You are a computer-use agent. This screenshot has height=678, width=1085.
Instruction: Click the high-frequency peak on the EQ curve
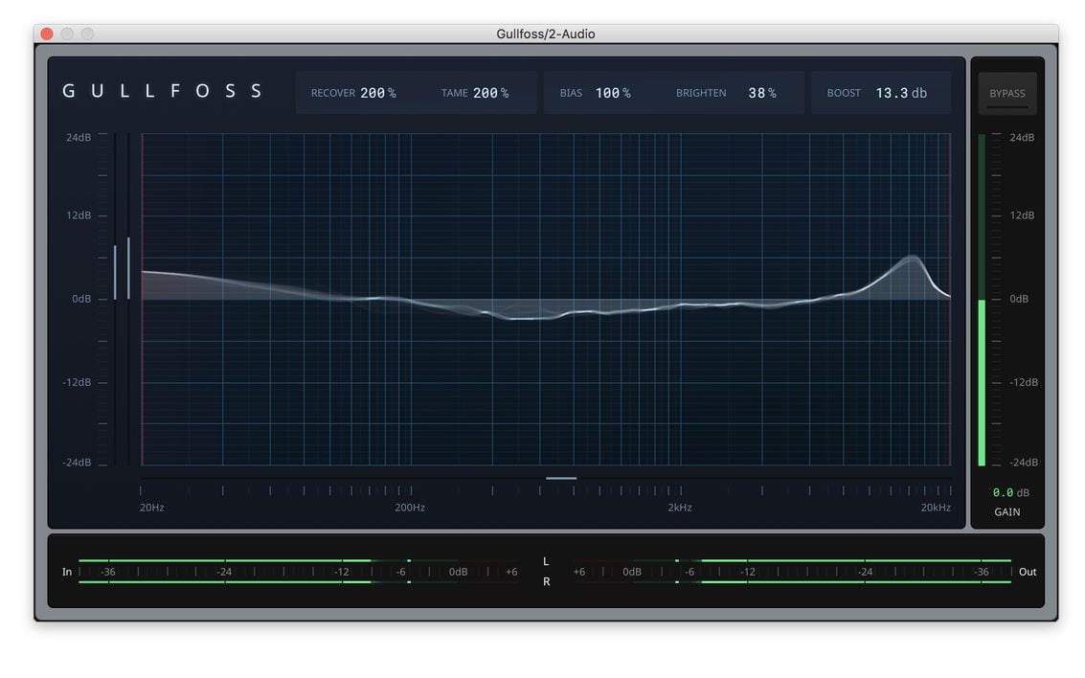[913, 258]
